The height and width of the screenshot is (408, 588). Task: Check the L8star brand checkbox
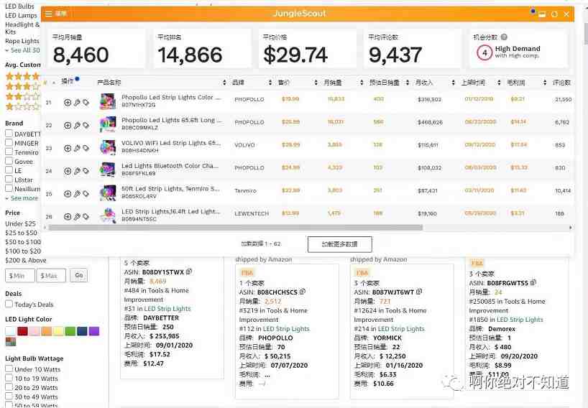point(9,179)
